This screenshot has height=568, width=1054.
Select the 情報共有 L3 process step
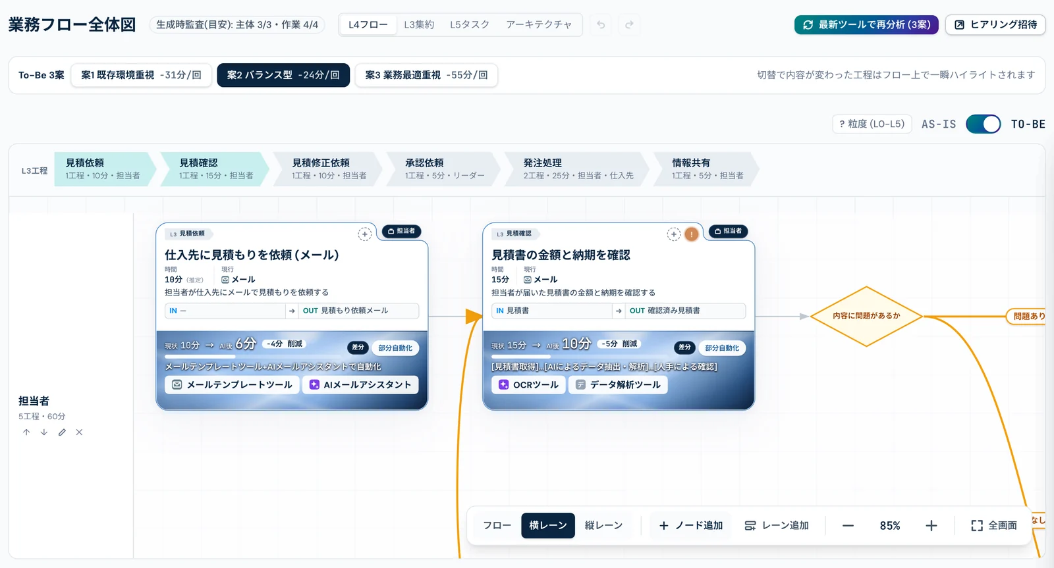[706, 169]
